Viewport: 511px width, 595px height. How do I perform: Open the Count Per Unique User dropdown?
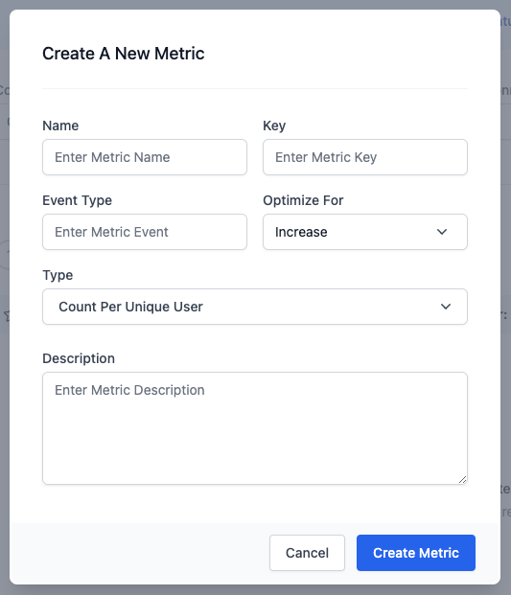[255, 307]
